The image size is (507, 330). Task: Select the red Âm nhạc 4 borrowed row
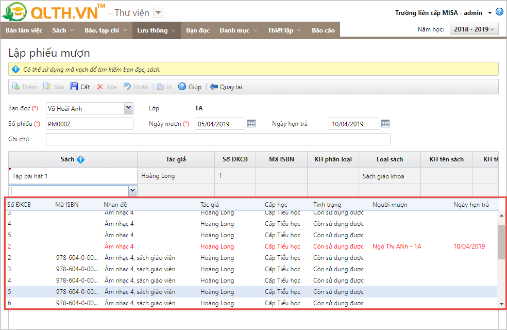pyautogui.click(x=119, y=246)
